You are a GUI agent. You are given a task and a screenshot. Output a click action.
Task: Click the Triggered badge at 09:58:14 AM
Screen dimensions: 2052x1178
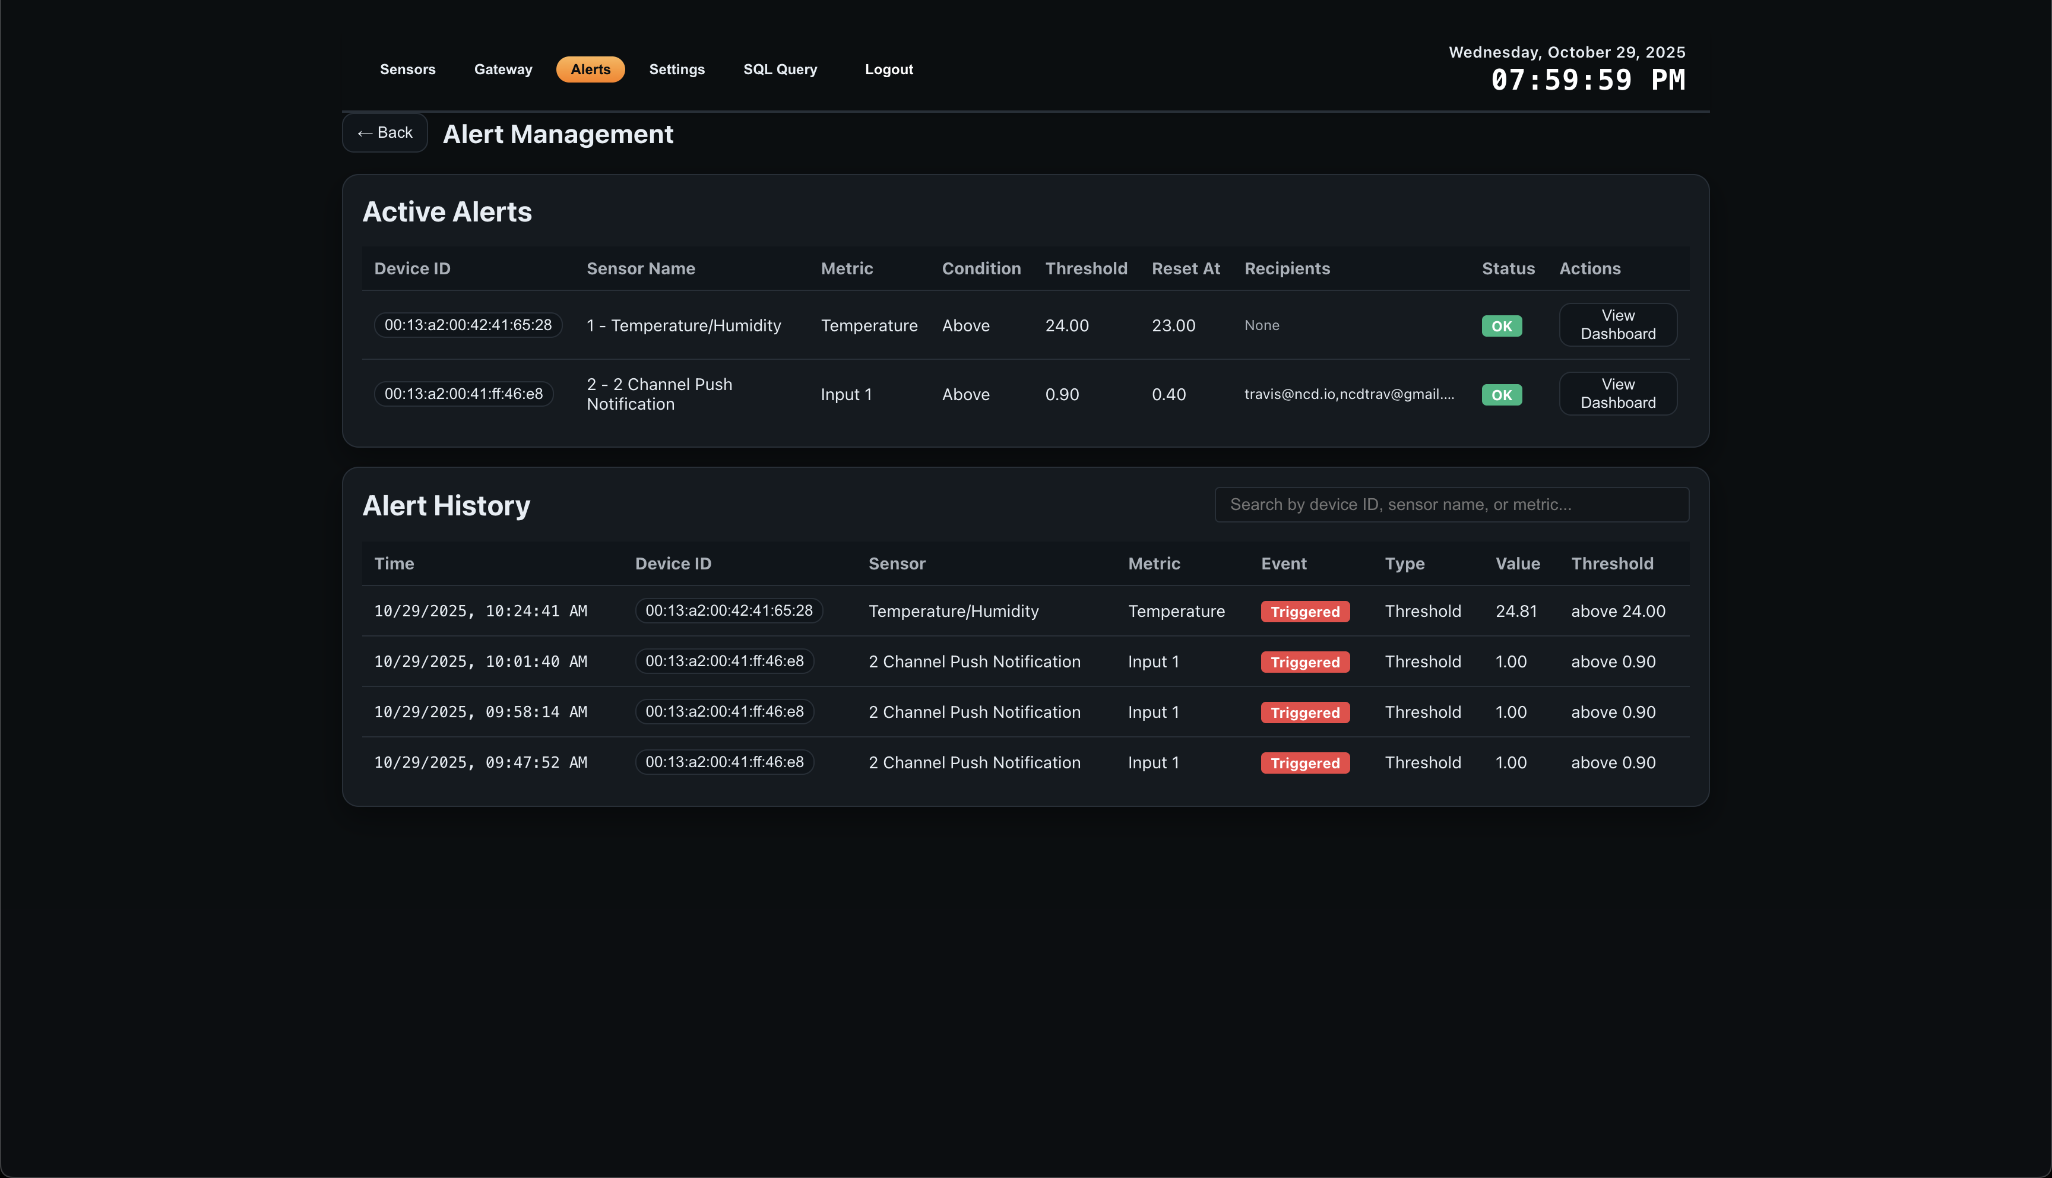coord(1304,712)
